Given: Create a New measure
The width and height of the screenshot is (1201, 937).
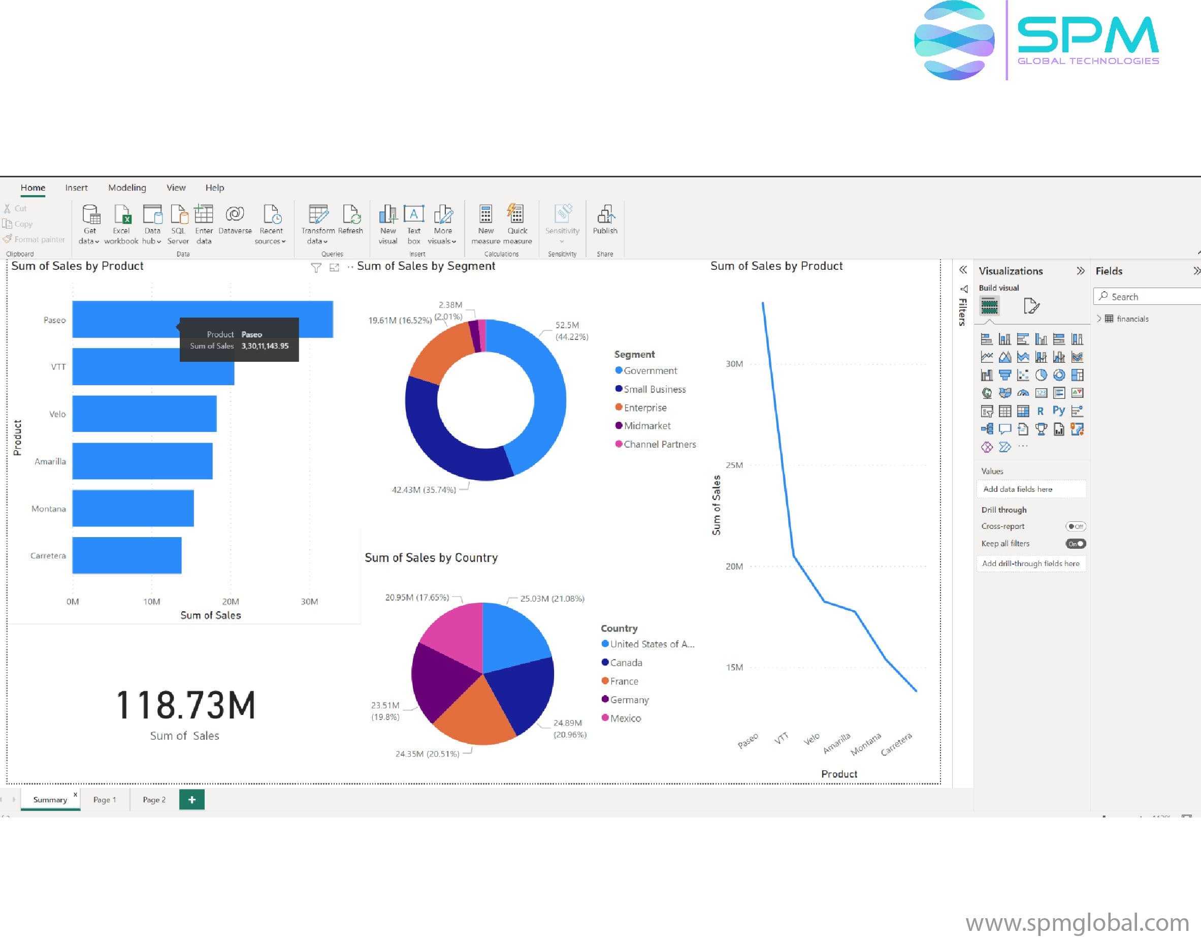Looking at the screenshot, I should 485,225.
